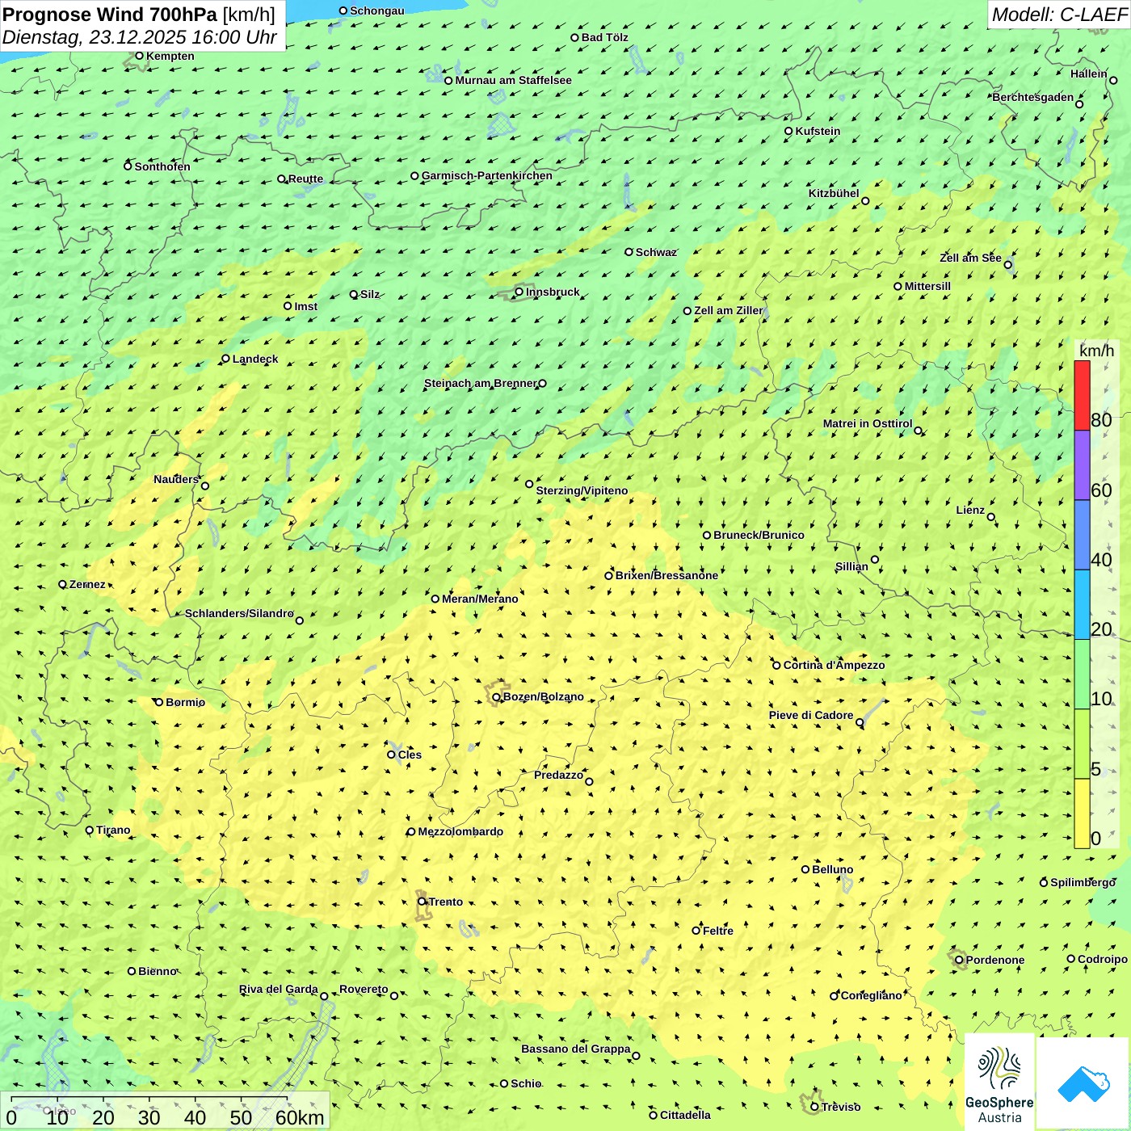Select the Kufstein city label
The image size is (1131, 1131).
pos(818,131)
